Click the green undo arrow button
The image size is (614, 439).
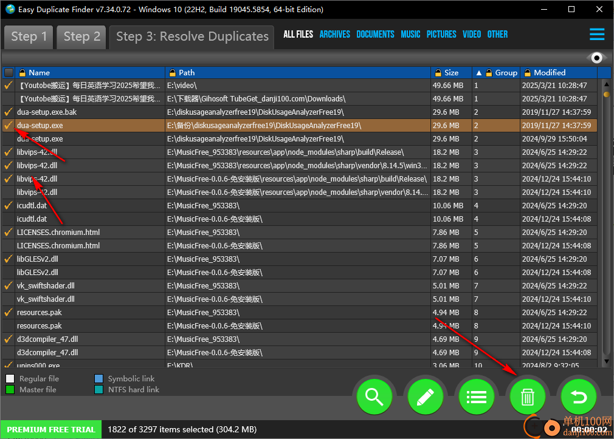pyautogui.click(x=578, y=396)
